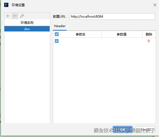Click the 前置URL label
This screenshot has height=137, width=159.
59,17
